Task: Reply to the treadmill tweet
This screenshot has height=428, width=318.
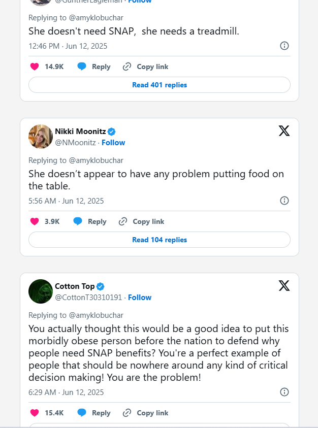Action: (93, 67)
